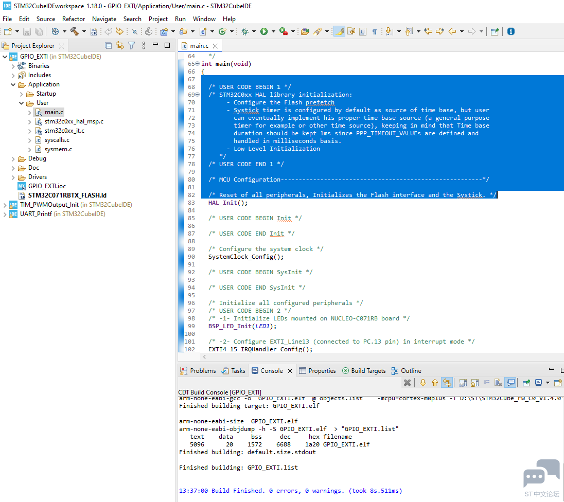Screen dimensions: 564x502
Task: Click console Next Error down arrow
Action: [423, 383]
